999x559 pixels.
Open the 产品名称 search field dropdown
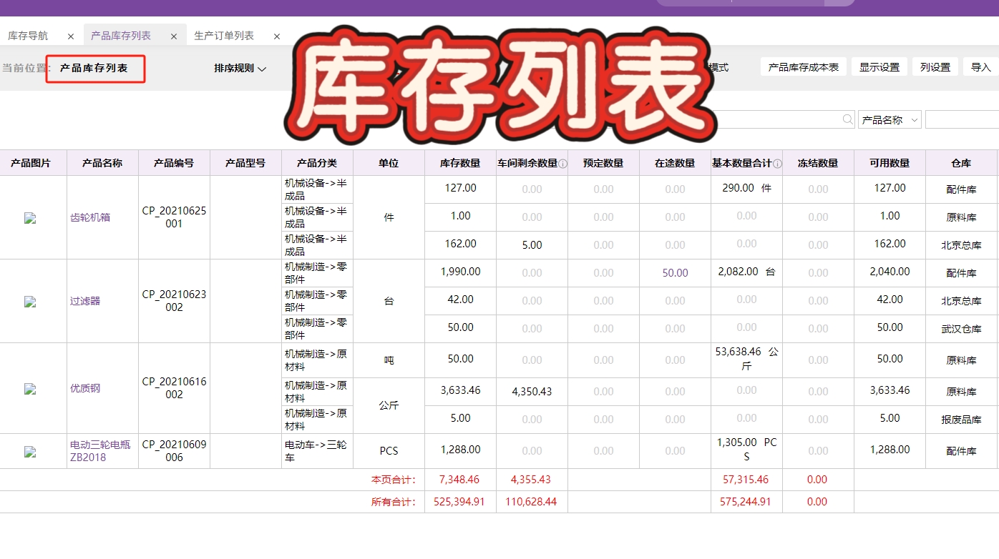coord(890,120)
